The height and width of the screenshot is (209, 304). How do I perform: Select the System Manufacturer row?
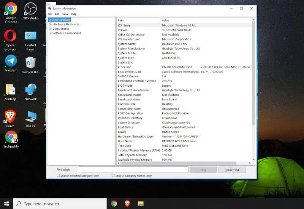click(x=184, y=49)
